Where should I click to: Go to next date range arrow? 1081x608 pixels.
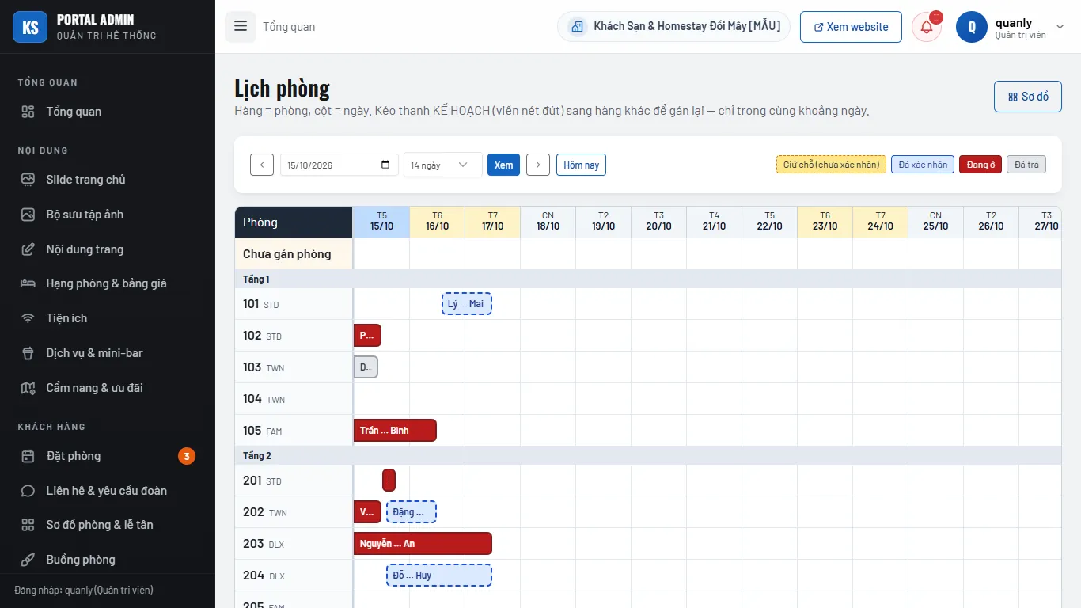point(538,165)
